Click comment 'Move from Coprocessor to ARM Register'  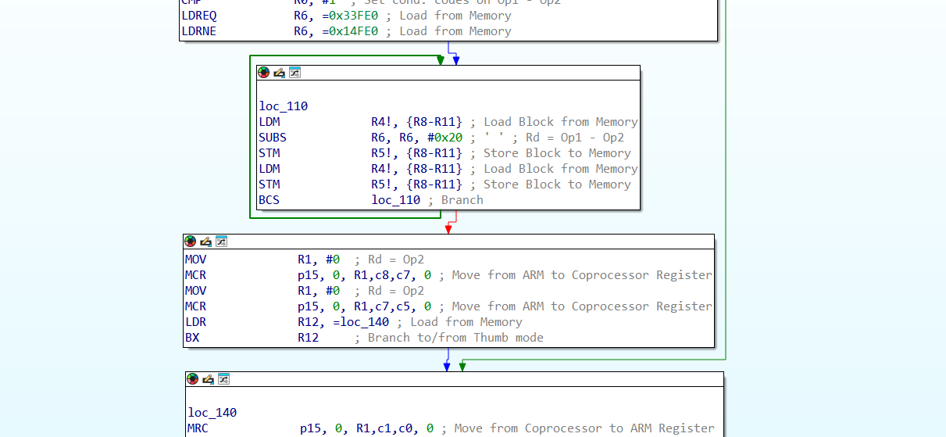coord(584,428)
